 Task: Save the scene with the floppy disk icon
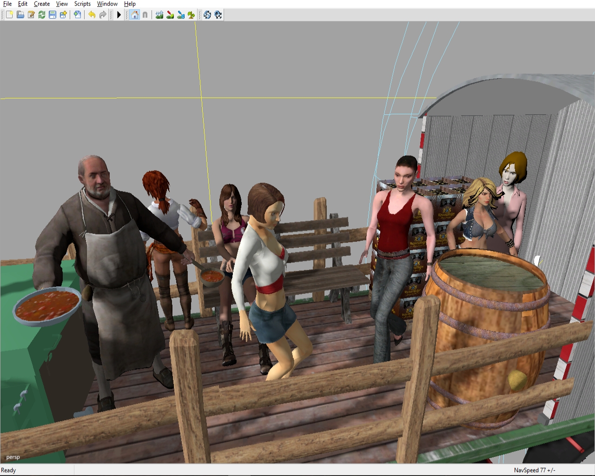52,15
